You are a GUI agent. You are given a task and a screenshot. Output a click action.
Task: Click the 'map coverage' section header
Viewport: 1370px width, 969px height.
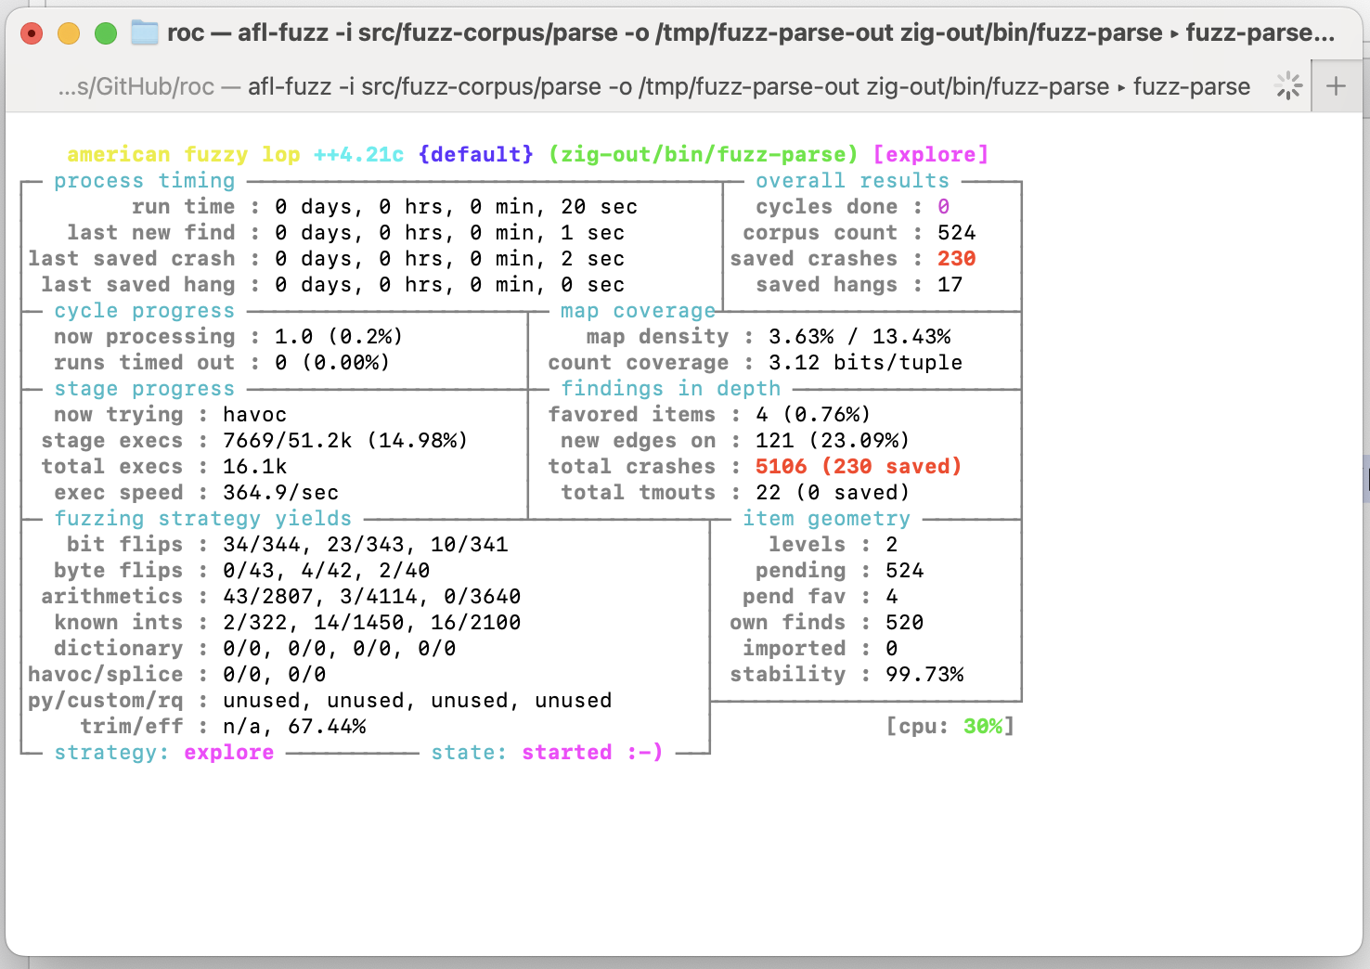tap(639, 310)
